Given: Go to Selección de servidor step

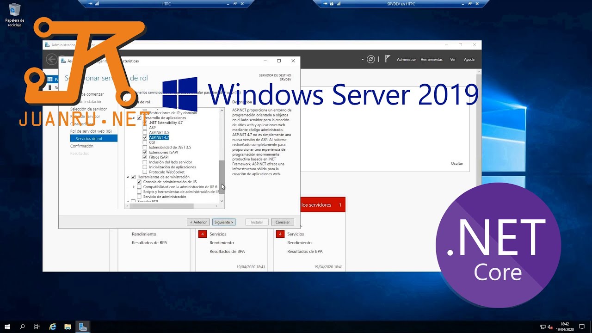Looking at the screenshot, I should coord(89,109).
